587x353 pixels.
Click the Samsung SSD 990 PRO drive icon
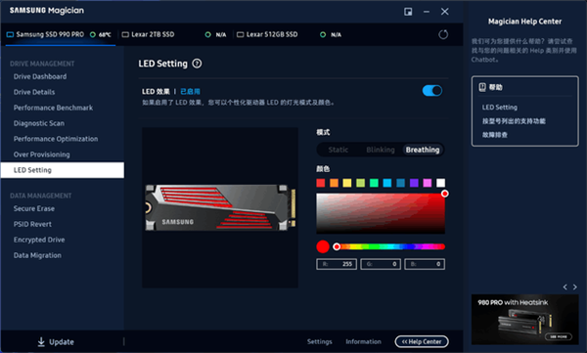coord(10,34)
